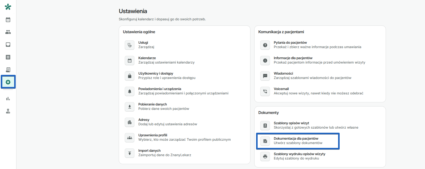Open Voicemail settings
Viewport: 425px width, 169px height.
point(281,89)
